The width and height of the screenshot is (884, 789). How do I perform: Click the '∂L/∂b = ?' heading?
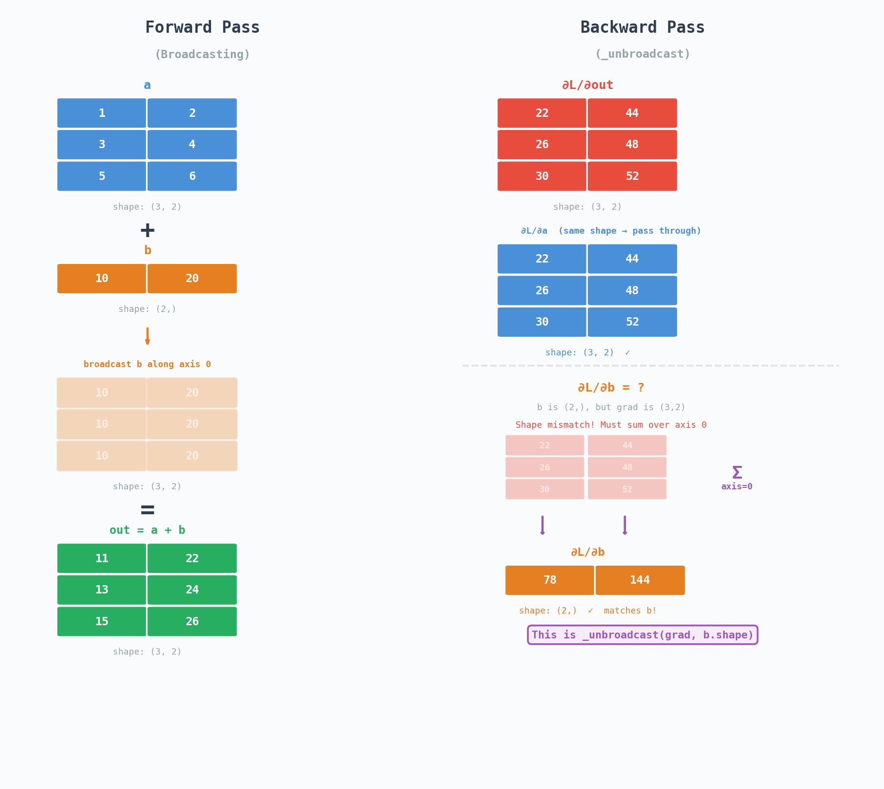pos(611,388)
